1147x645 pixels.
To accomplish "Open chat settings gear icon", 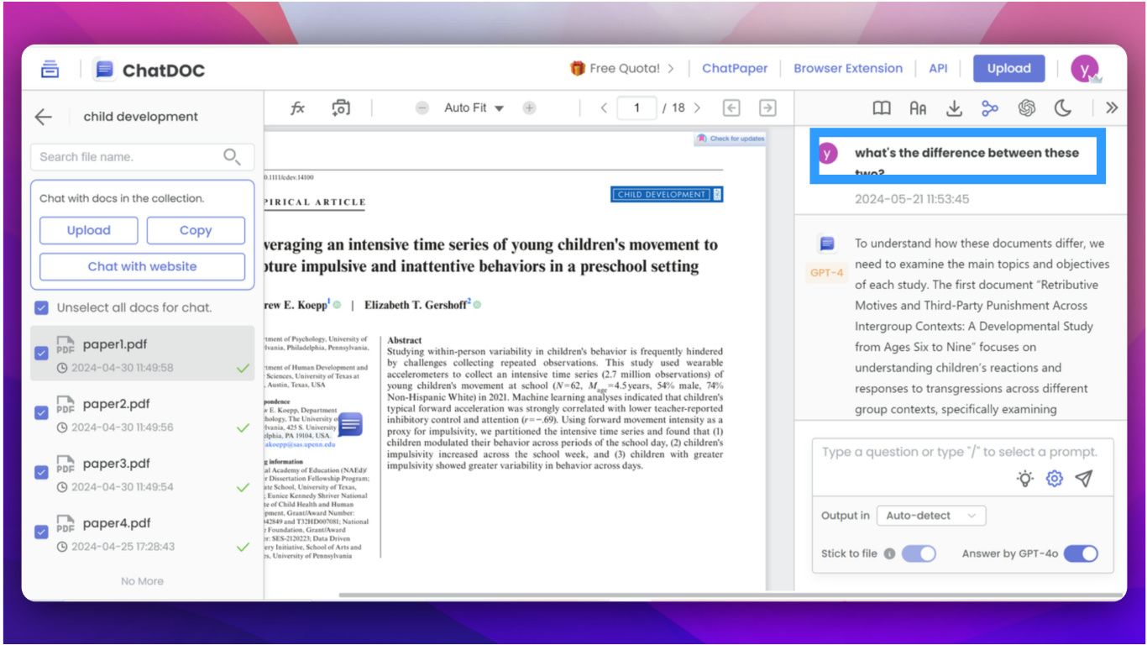I will [1054, 479].
